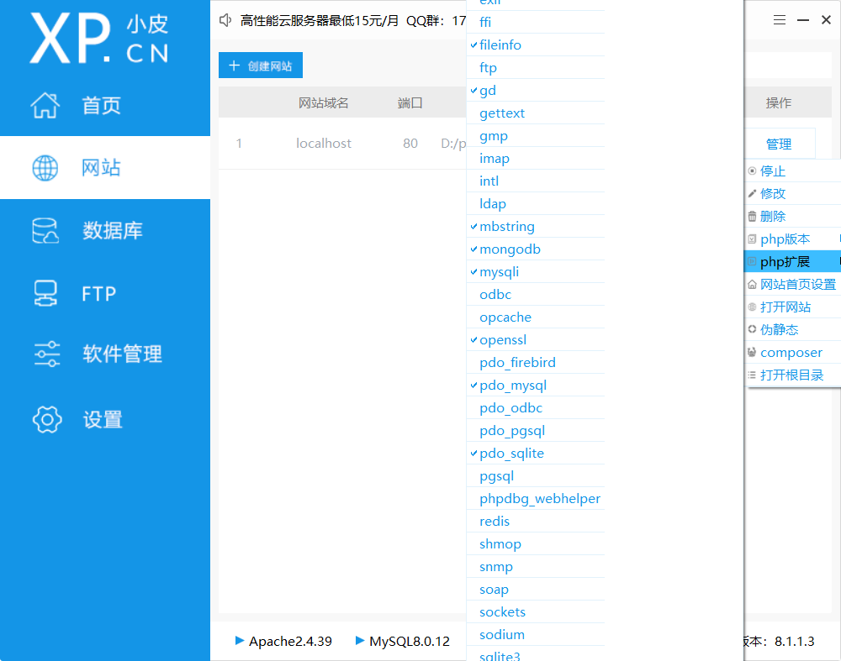Enable the ldap extension
The image size is (841, 661).
coord(536,203)
